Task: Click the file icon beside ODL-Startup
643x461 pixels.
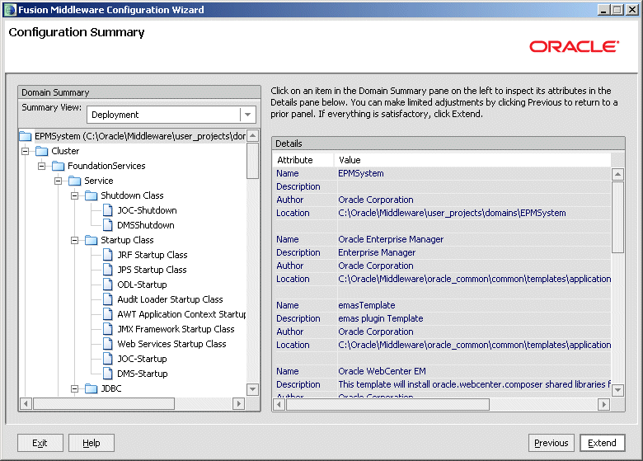Action: pos(108,285)
